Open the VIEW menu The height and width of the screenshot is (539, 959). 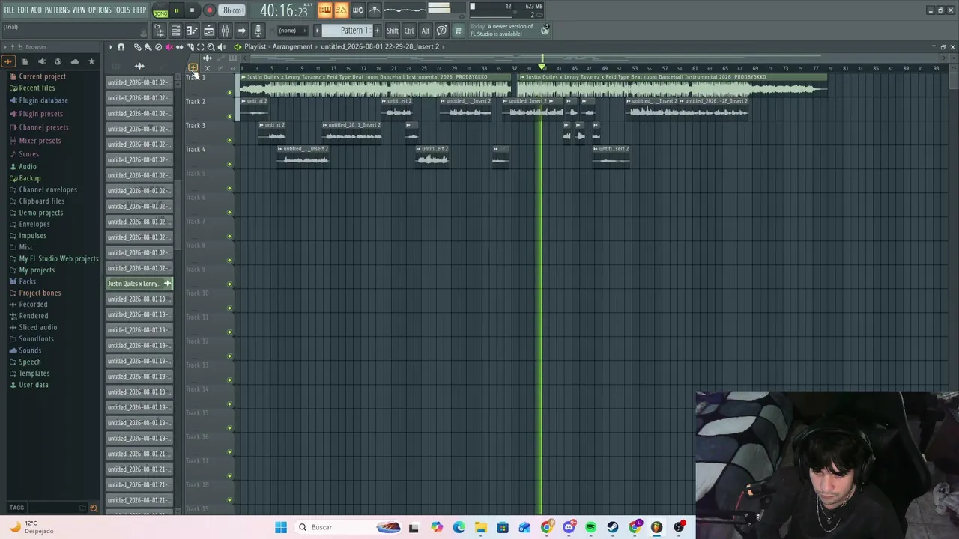click(x=79, y=10)
